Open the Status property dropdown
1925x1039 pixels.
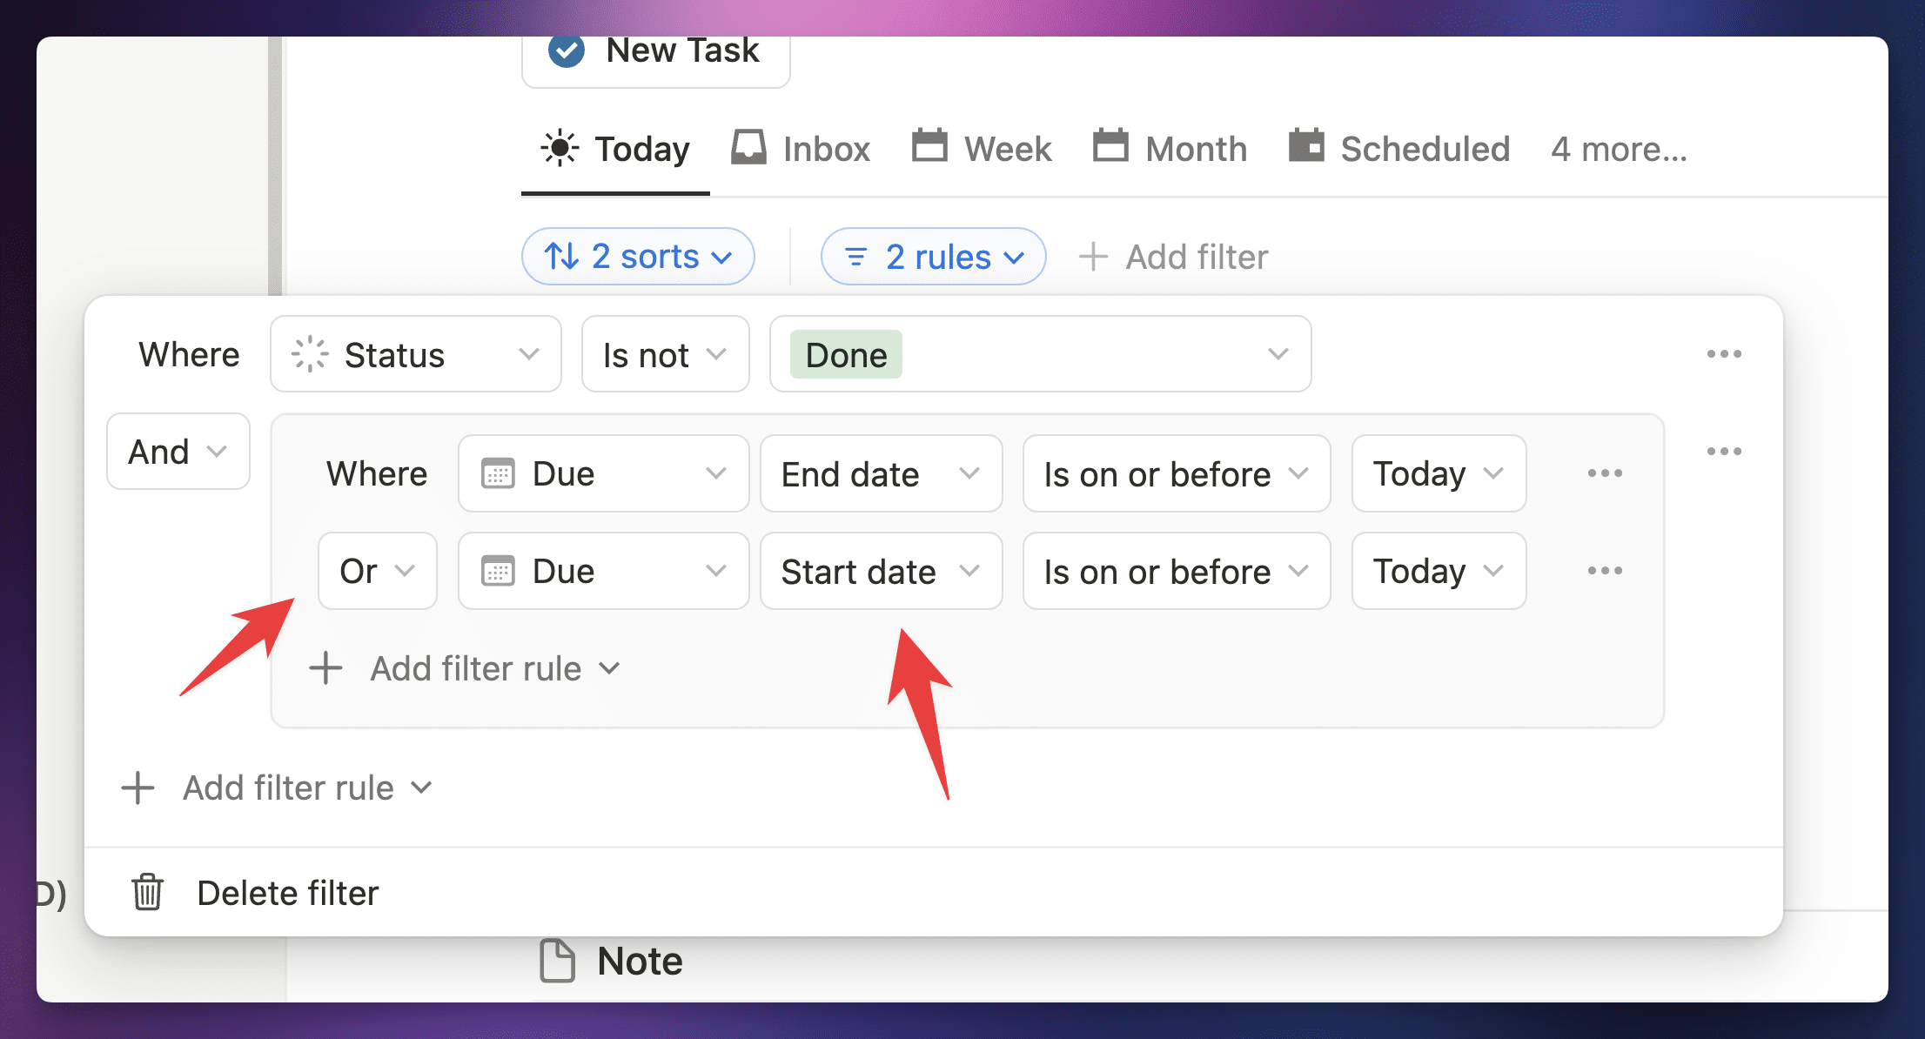click(x=416, y=354)
